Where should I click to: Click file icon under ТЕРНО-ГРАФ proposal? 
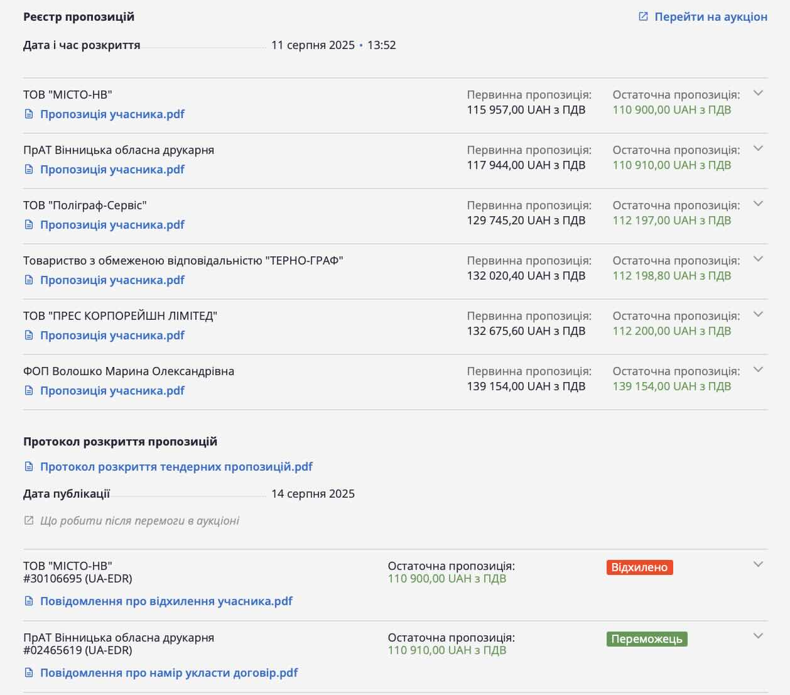click(28, 280)
